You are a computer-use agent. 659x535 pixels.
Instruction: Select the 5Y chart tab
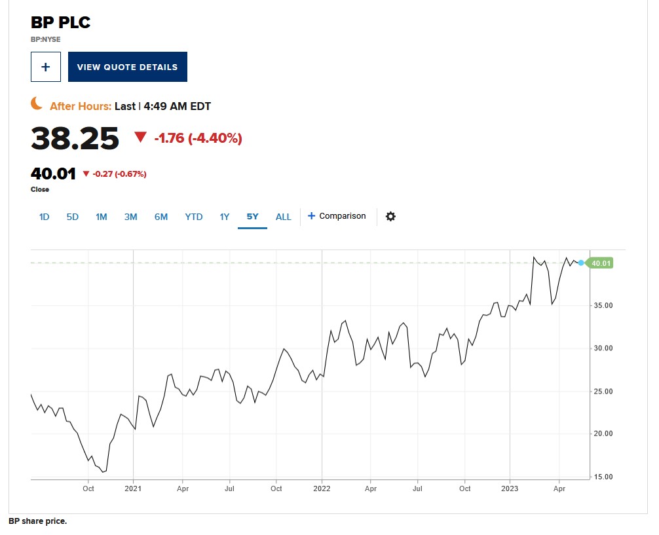(x=252, y=217)
